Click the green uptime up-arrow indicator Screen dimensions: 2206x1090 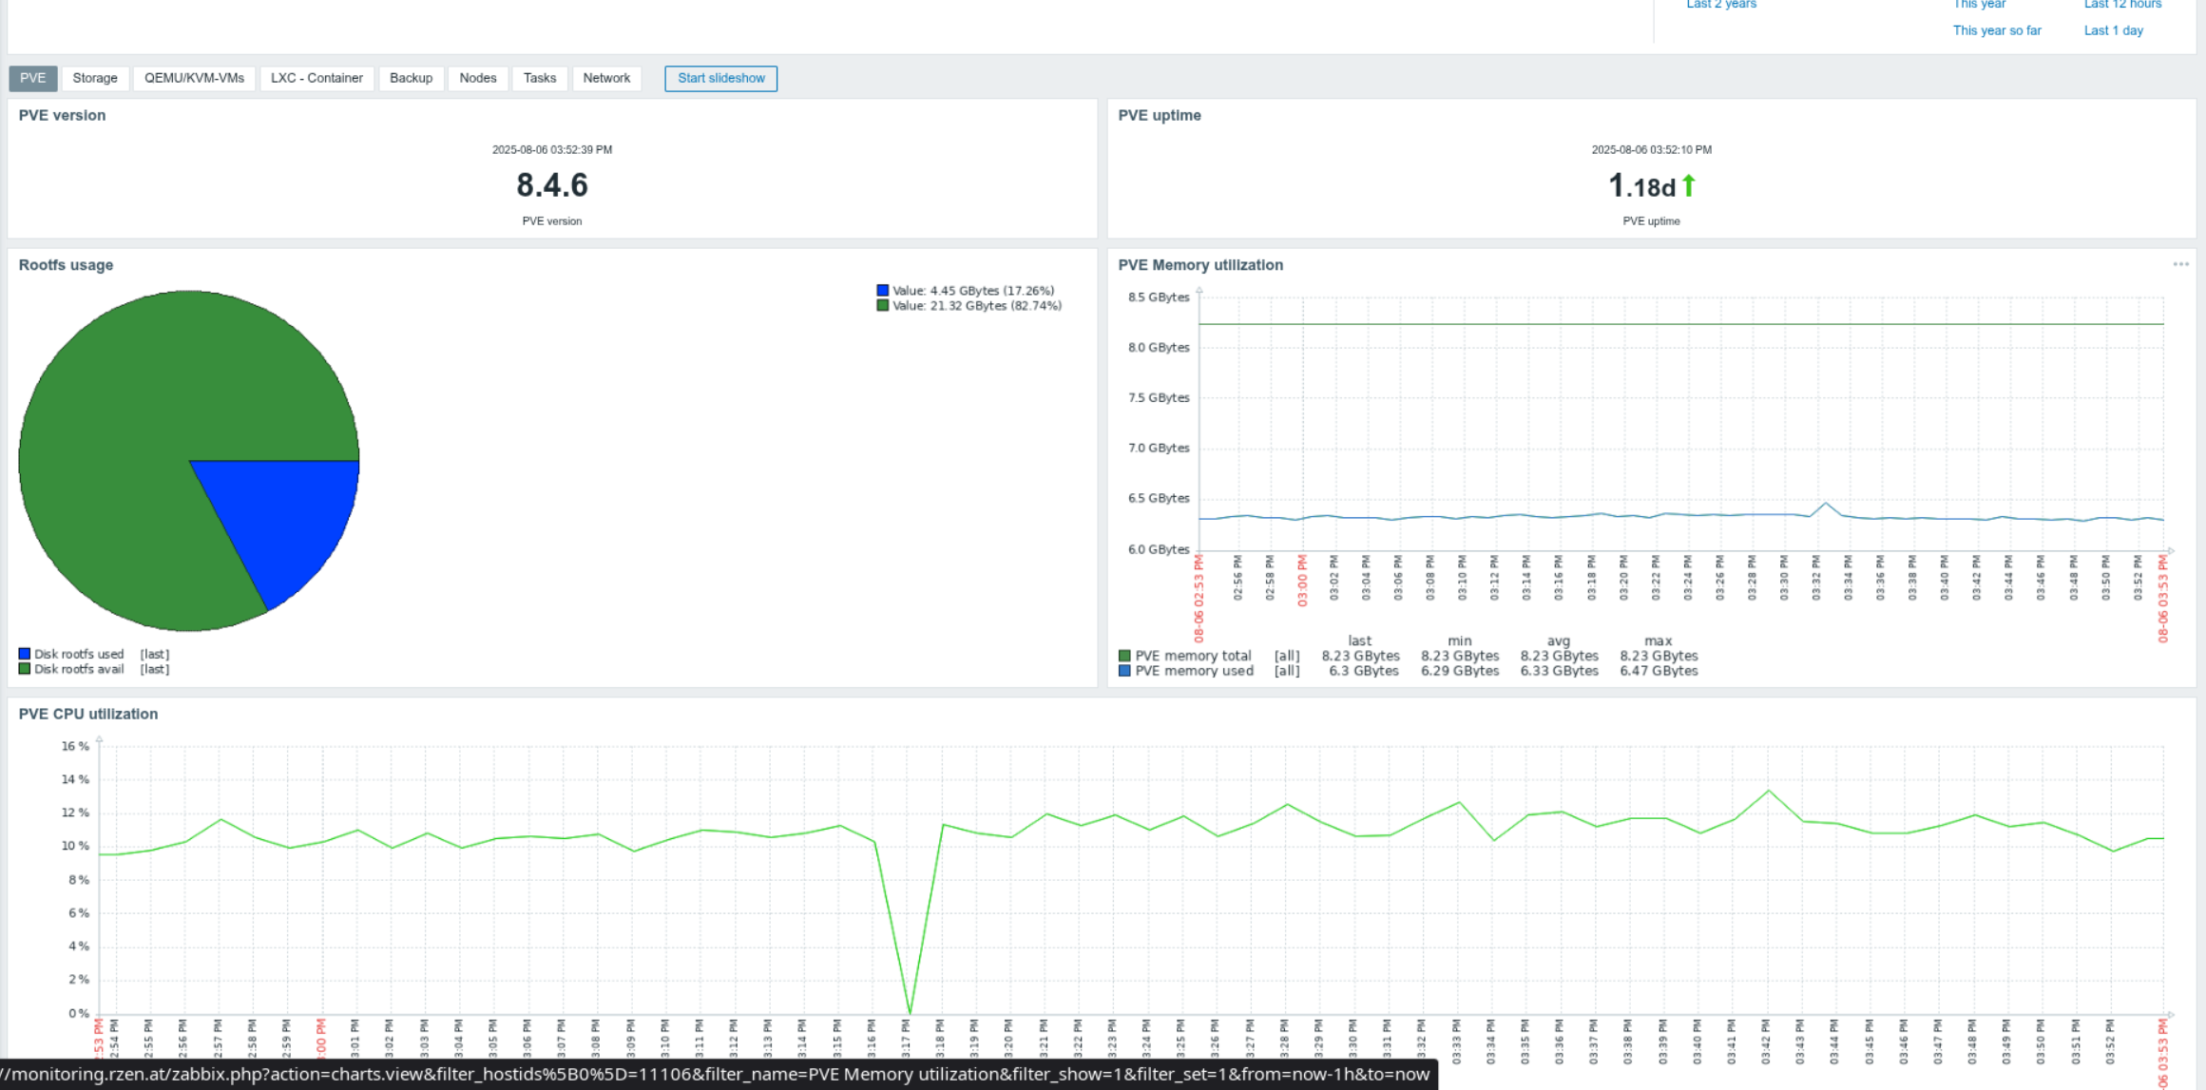coord(1689,185)
